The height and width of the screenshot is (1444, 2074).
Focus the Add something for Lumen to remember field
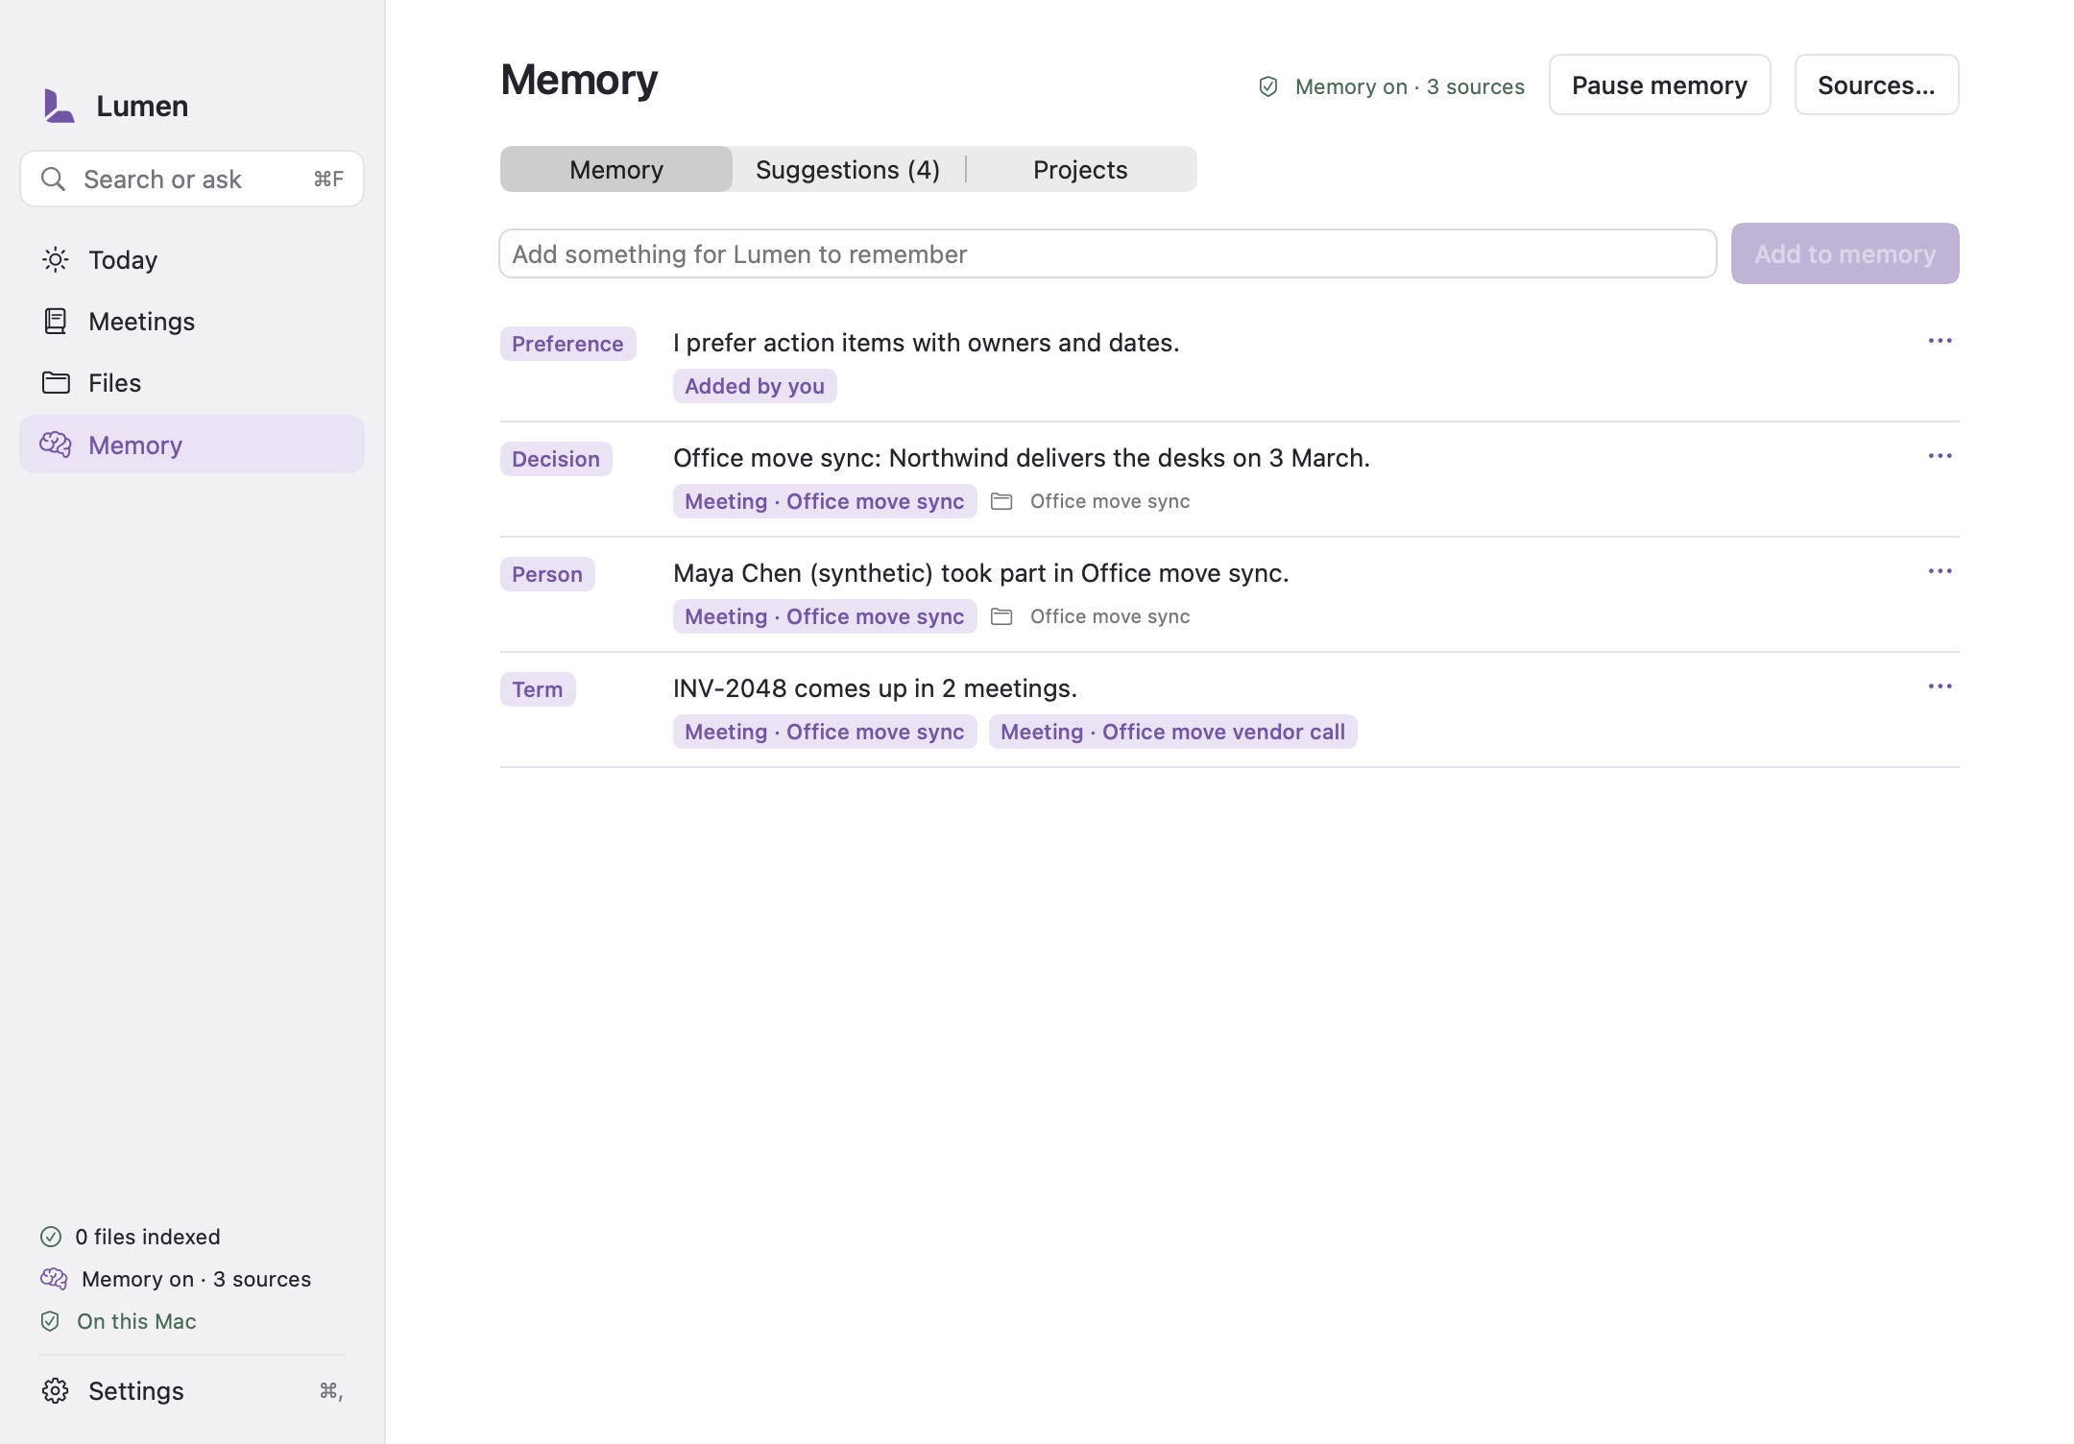pyautogui.click(x=1108, y=253)
